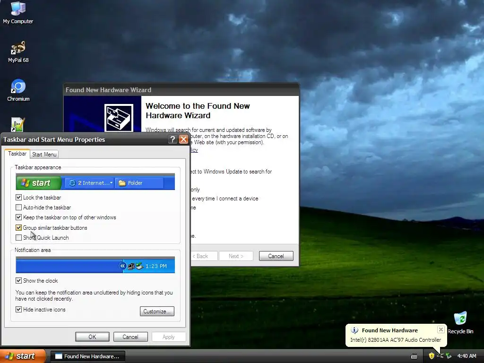
Task: Select the Chromium desktop shortcut
Action: click(x=18, y=90)
